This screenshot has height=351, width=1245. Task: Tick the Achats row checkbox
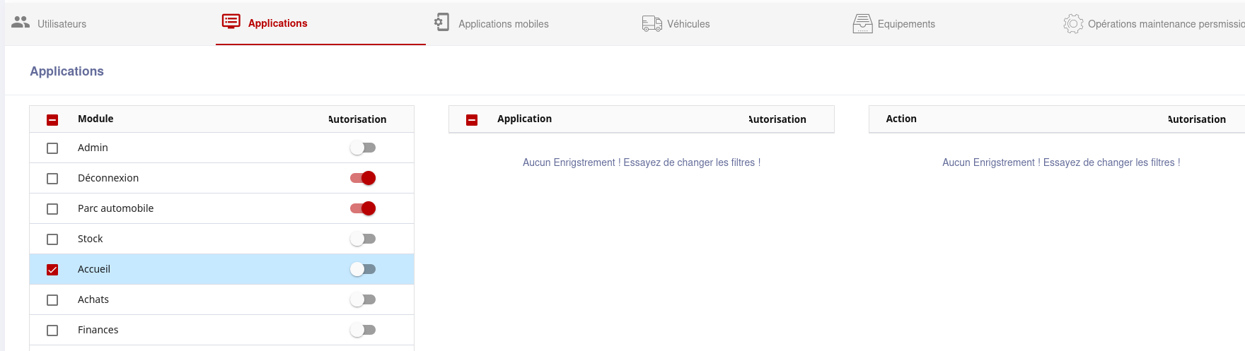pos(52,300)
